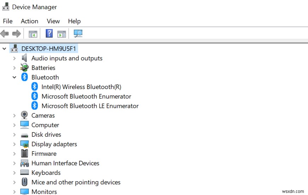The width and height of the screenshot is (308, 195).
Task: Click the Cameras category icon
Action: 24,115
